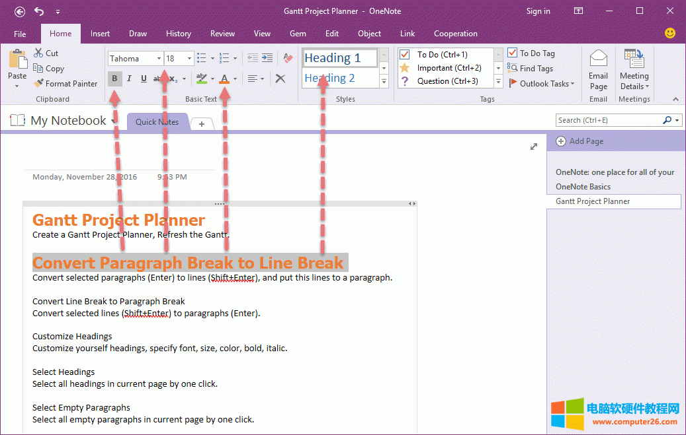Expand the page to full view

coord(534,147)
